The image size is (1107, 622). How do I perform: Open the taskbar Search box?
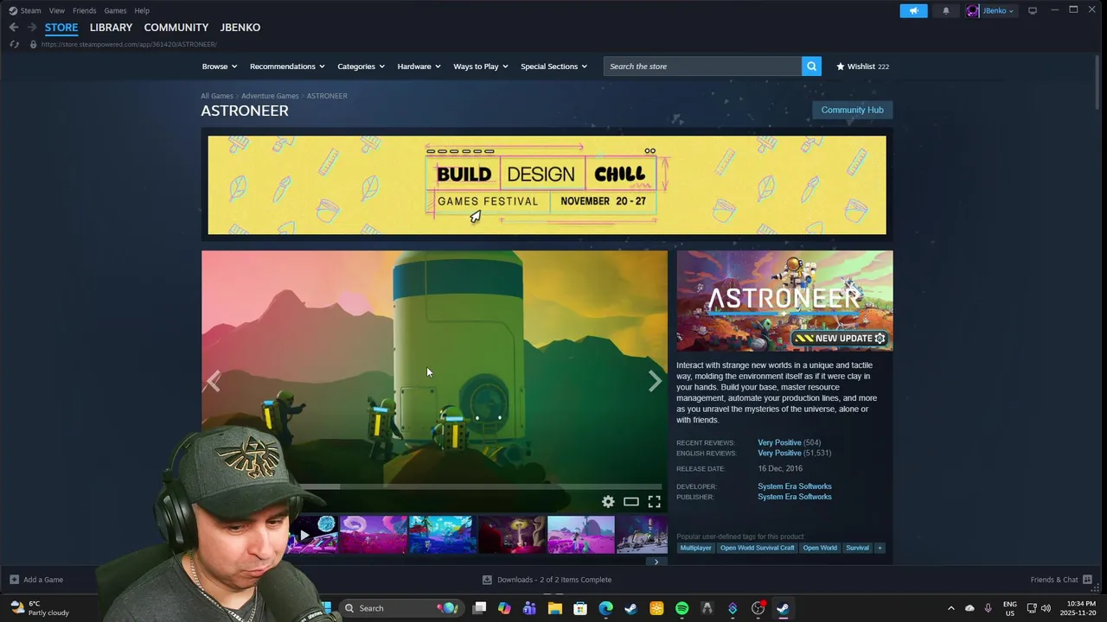pos(401,608)
